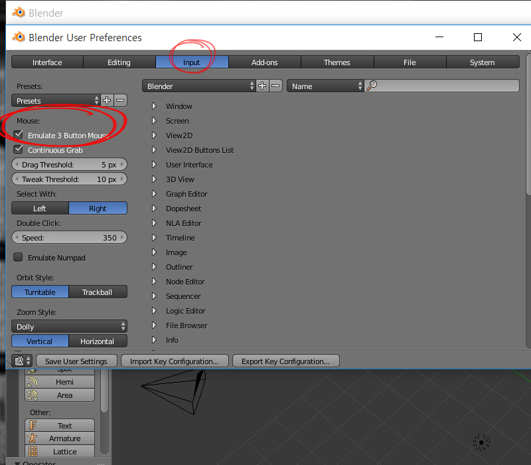Decrease Drag Threshold with left arrow
This screenshot has height=465, width=531.
tap(17, 164)
